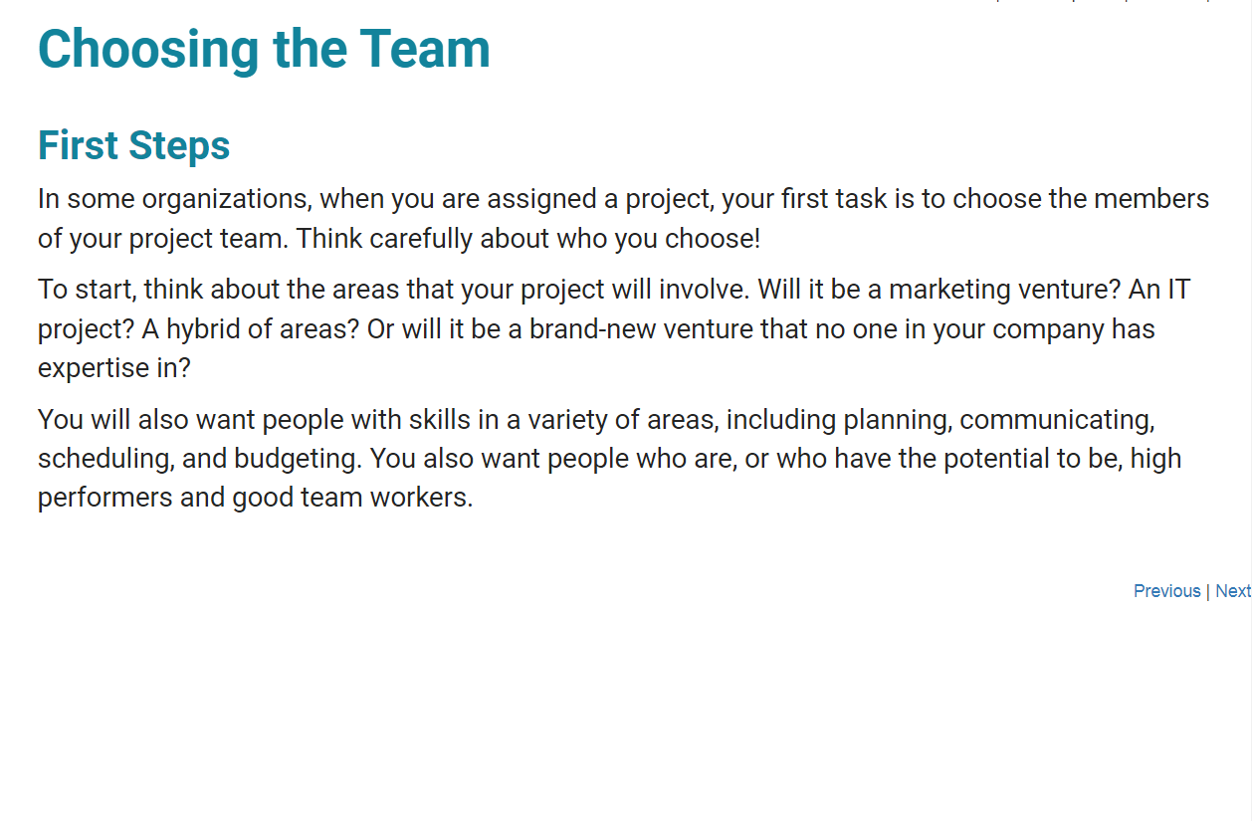Click the Next navigation link
Image resolution: width=1252 pixels, height=821 pixels.
tap(1234, 591)
